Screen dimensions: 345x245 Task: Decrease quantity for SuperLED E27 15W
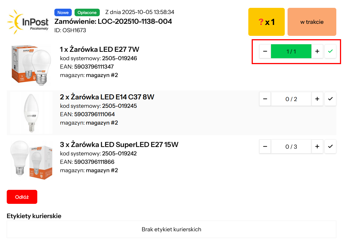[x=265, y=146]
